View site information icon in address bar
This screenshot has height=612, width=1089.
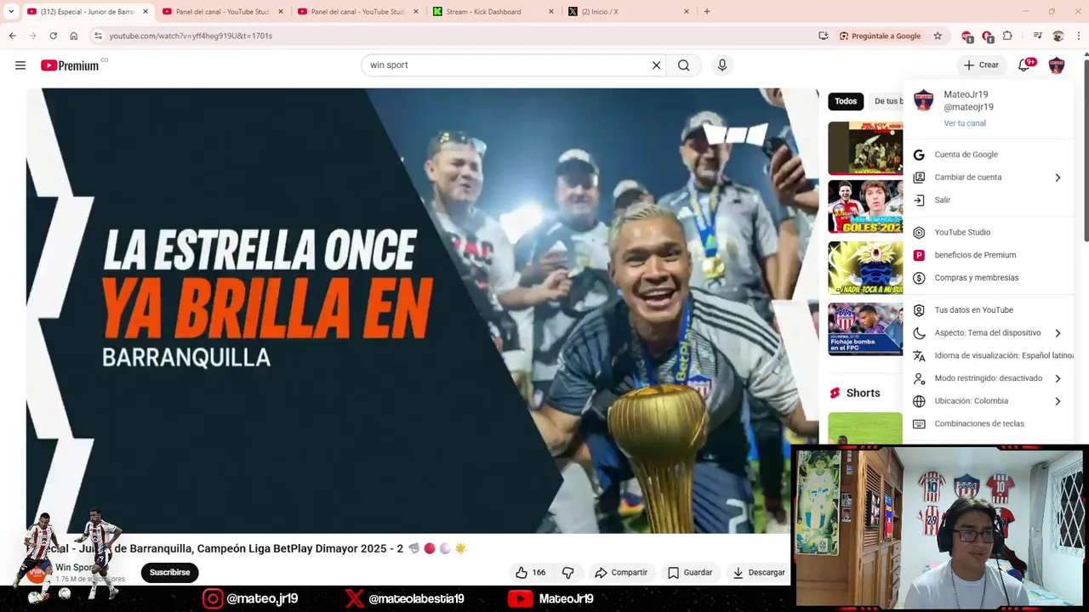(x=98, y=36)
